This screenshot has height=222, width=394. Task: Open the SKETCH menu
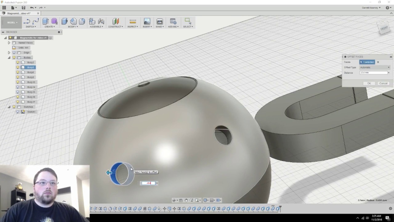(x=31, y=27)
